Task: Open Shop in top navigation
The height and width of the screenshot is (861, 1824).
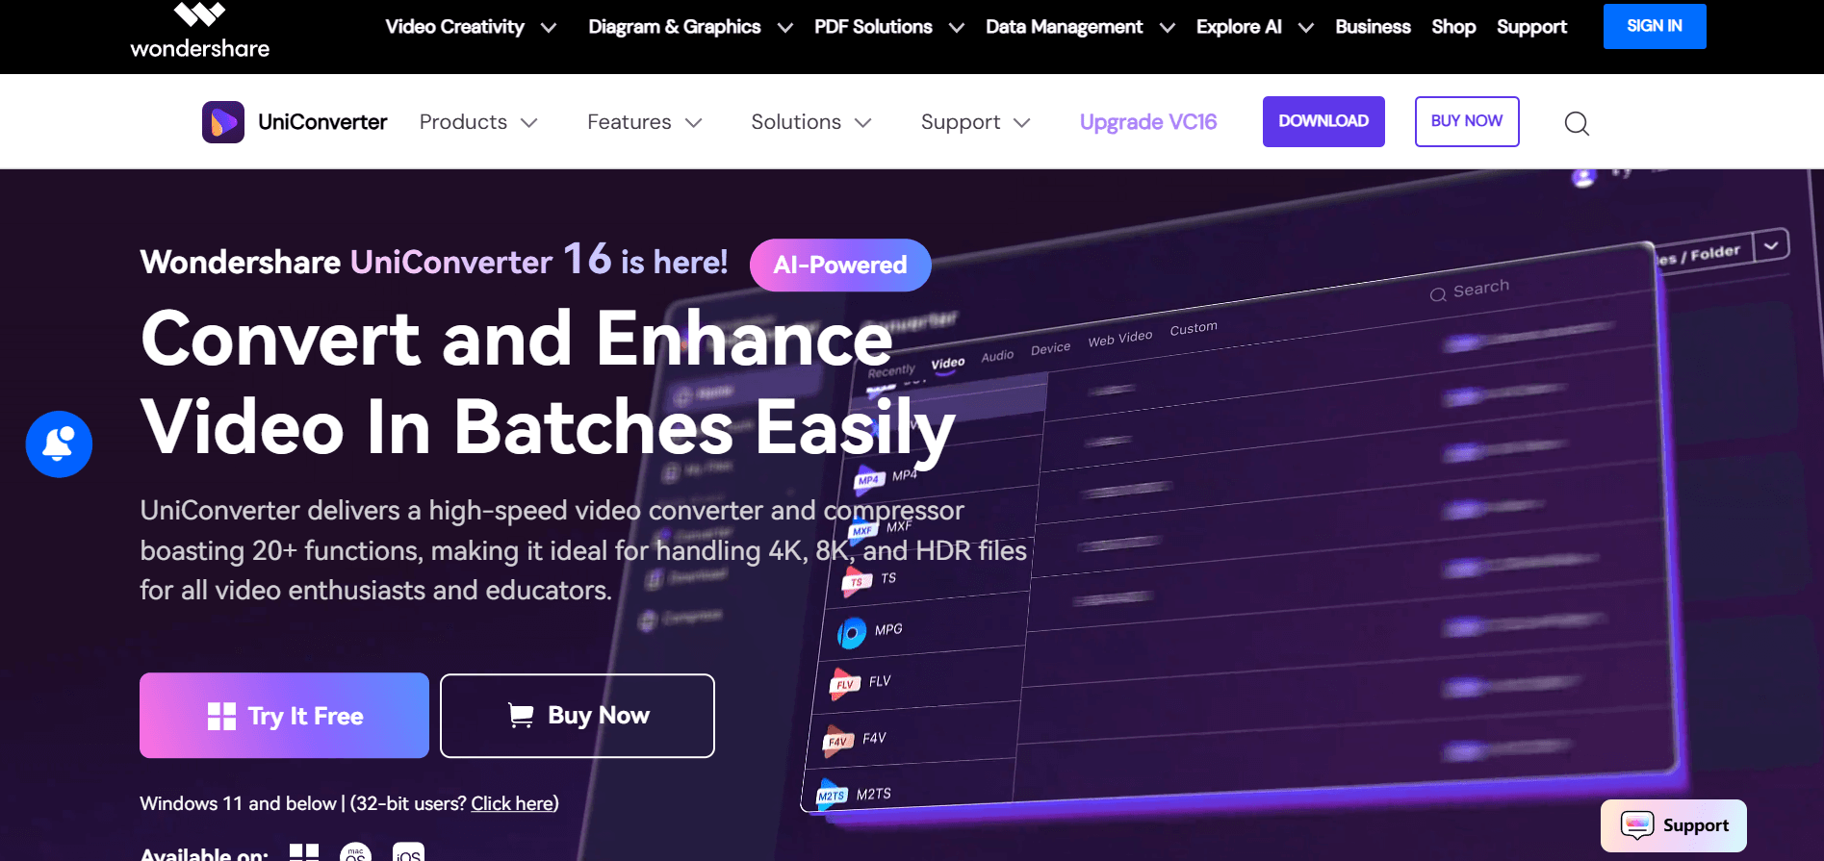Action: coord(1453,27)
